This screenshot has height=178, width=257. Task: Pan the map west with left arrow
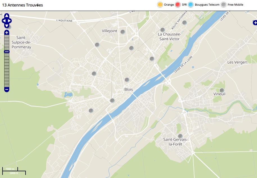[x=4, y=21]
